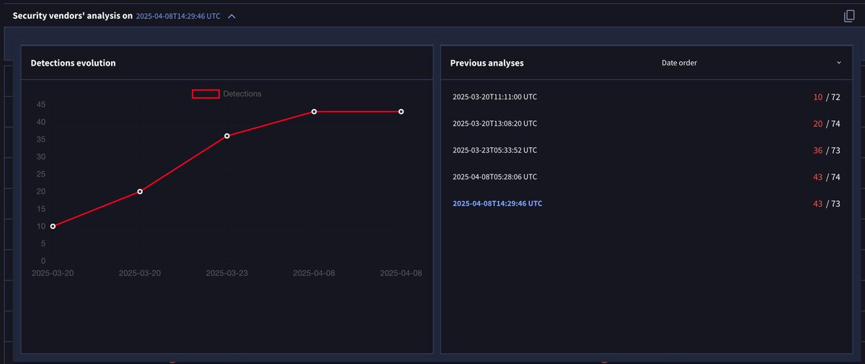Select highlighted analysis 2025-04-08T14:29:46 UTC in list
865x364 pixels.
coord(497,203)
